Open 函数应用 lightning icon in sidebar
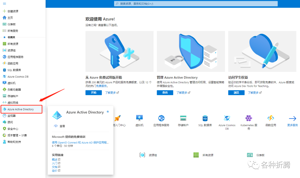The height and width of the screenshot is (178, 300). [4, 63]
